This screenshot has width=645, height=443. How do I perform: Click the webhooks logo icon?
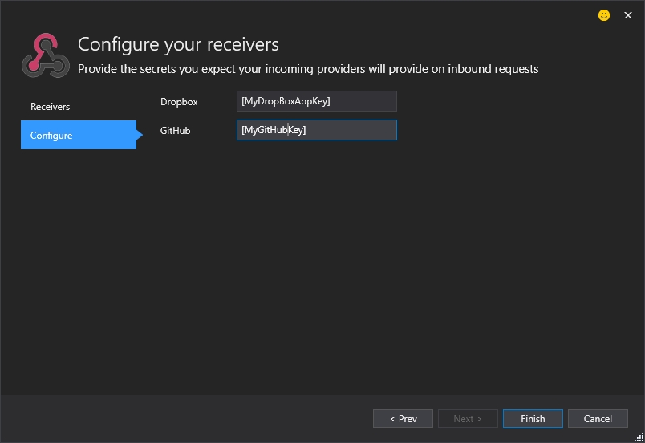tap(46, 55)
